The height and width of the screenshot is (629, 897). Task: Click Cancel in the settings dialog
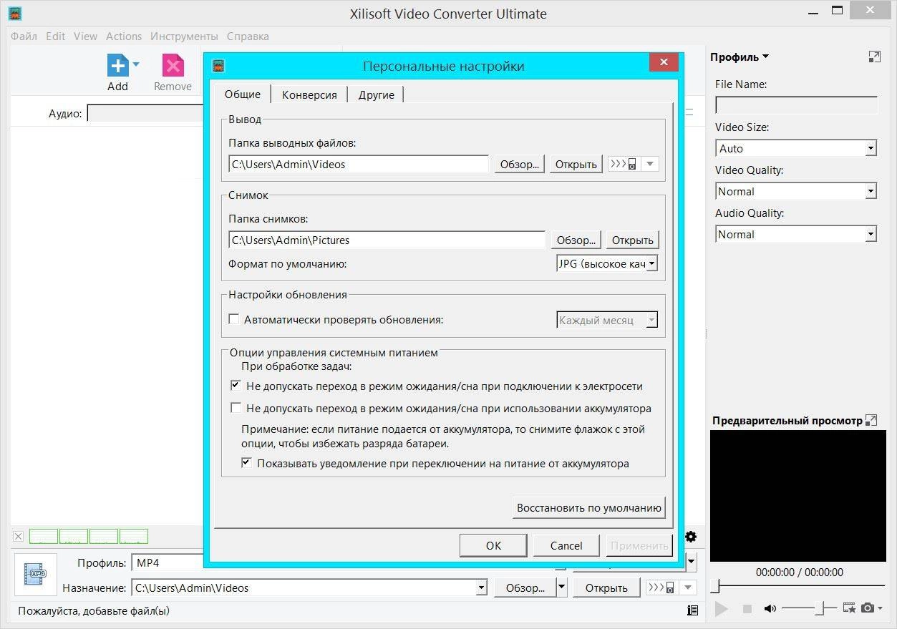tap(566, 545)
